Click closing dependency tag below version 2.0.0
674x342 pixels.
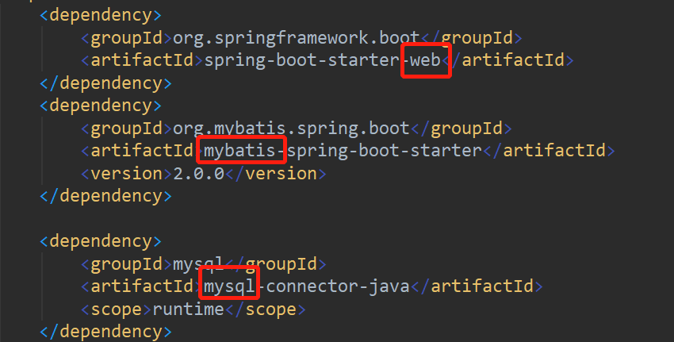click(x=105, y=196)
